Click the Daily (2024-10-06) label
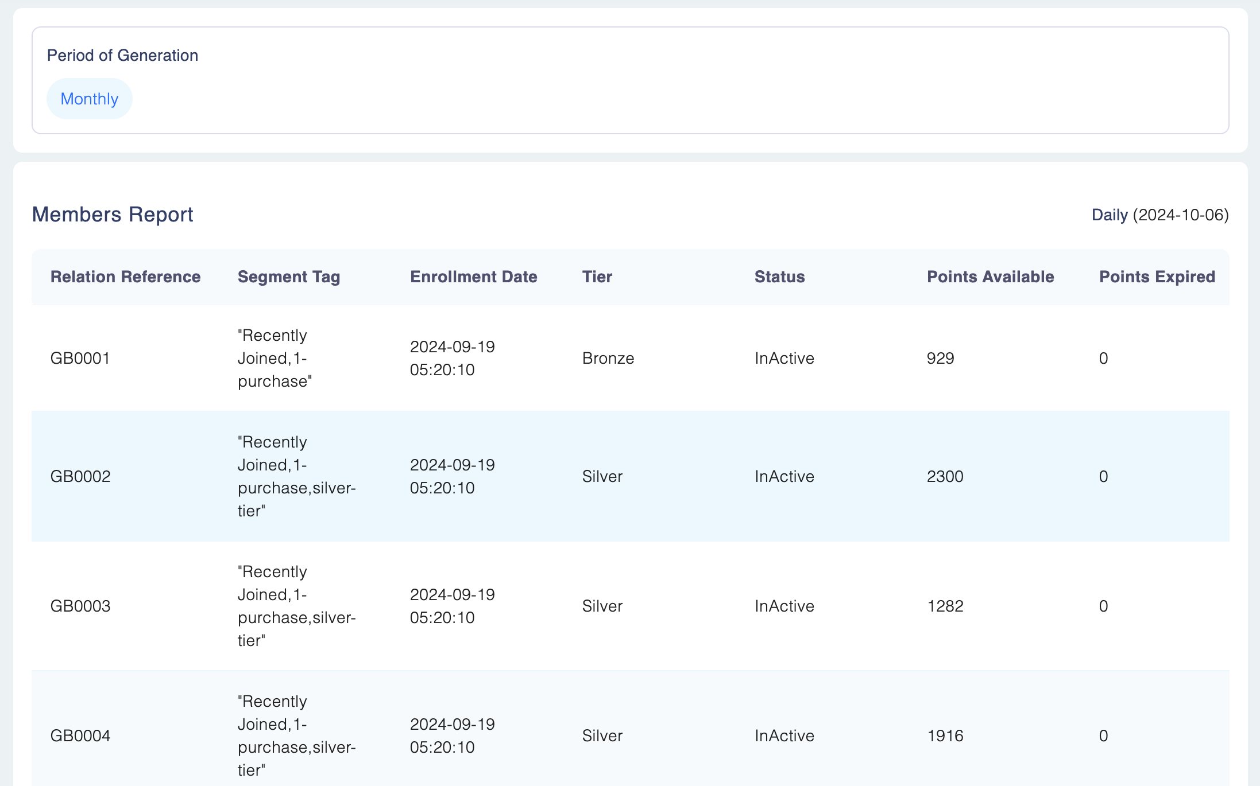The image size is (1260, 786). [1159, 215]
